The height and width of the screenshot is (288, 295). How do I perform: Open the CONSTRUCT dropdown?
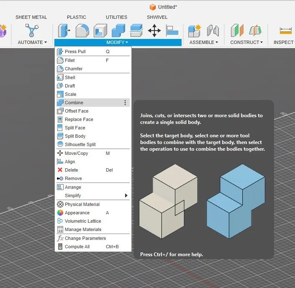pyautogui.click(x=246, y=42)
